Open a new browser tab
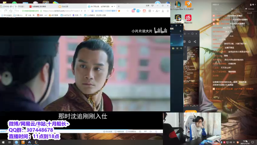257x145 pixels. (119, 6)
